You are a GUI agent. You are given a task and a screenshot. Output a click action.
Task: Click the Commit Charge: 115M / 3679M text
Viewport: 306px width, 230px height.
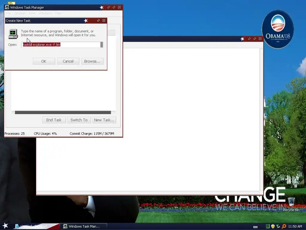click(x=92, y=134)
